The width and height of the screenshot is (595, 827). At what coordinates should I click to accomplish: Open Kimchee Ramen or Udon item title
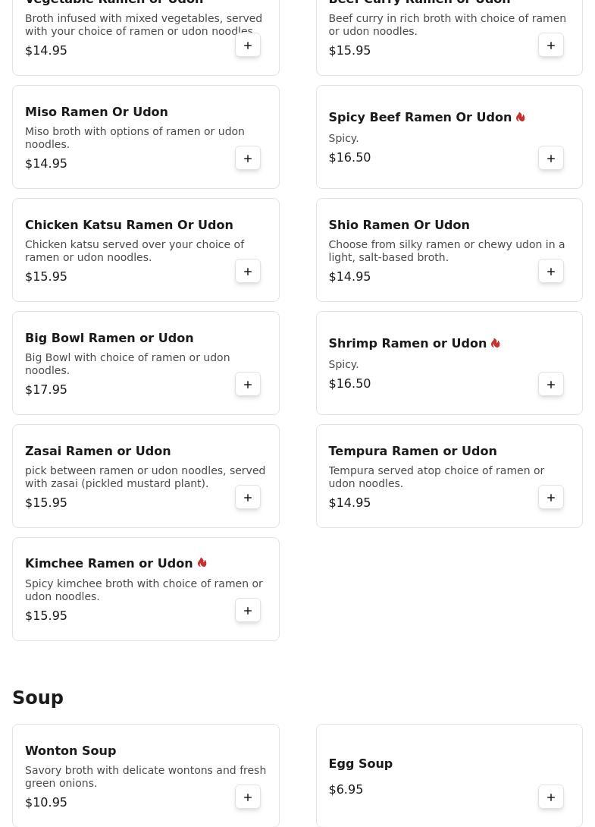[x=108, y=563]
